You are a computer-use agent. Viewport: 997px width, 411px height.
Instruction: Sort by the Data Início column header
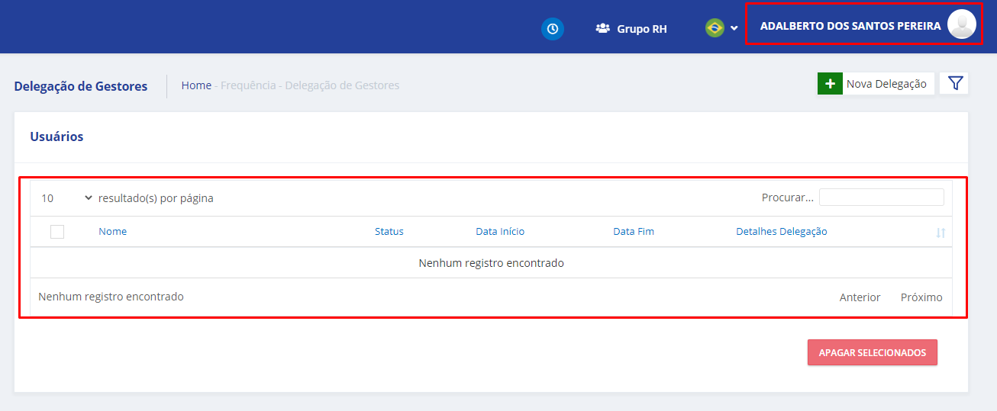click(x=500, y=232)
